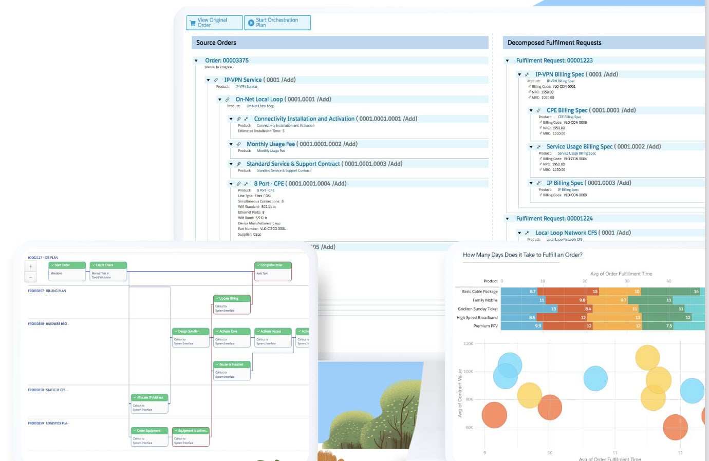Click decompose icon beside 8 Port - CPE
The image size is (709, 461).
[246, 184]
